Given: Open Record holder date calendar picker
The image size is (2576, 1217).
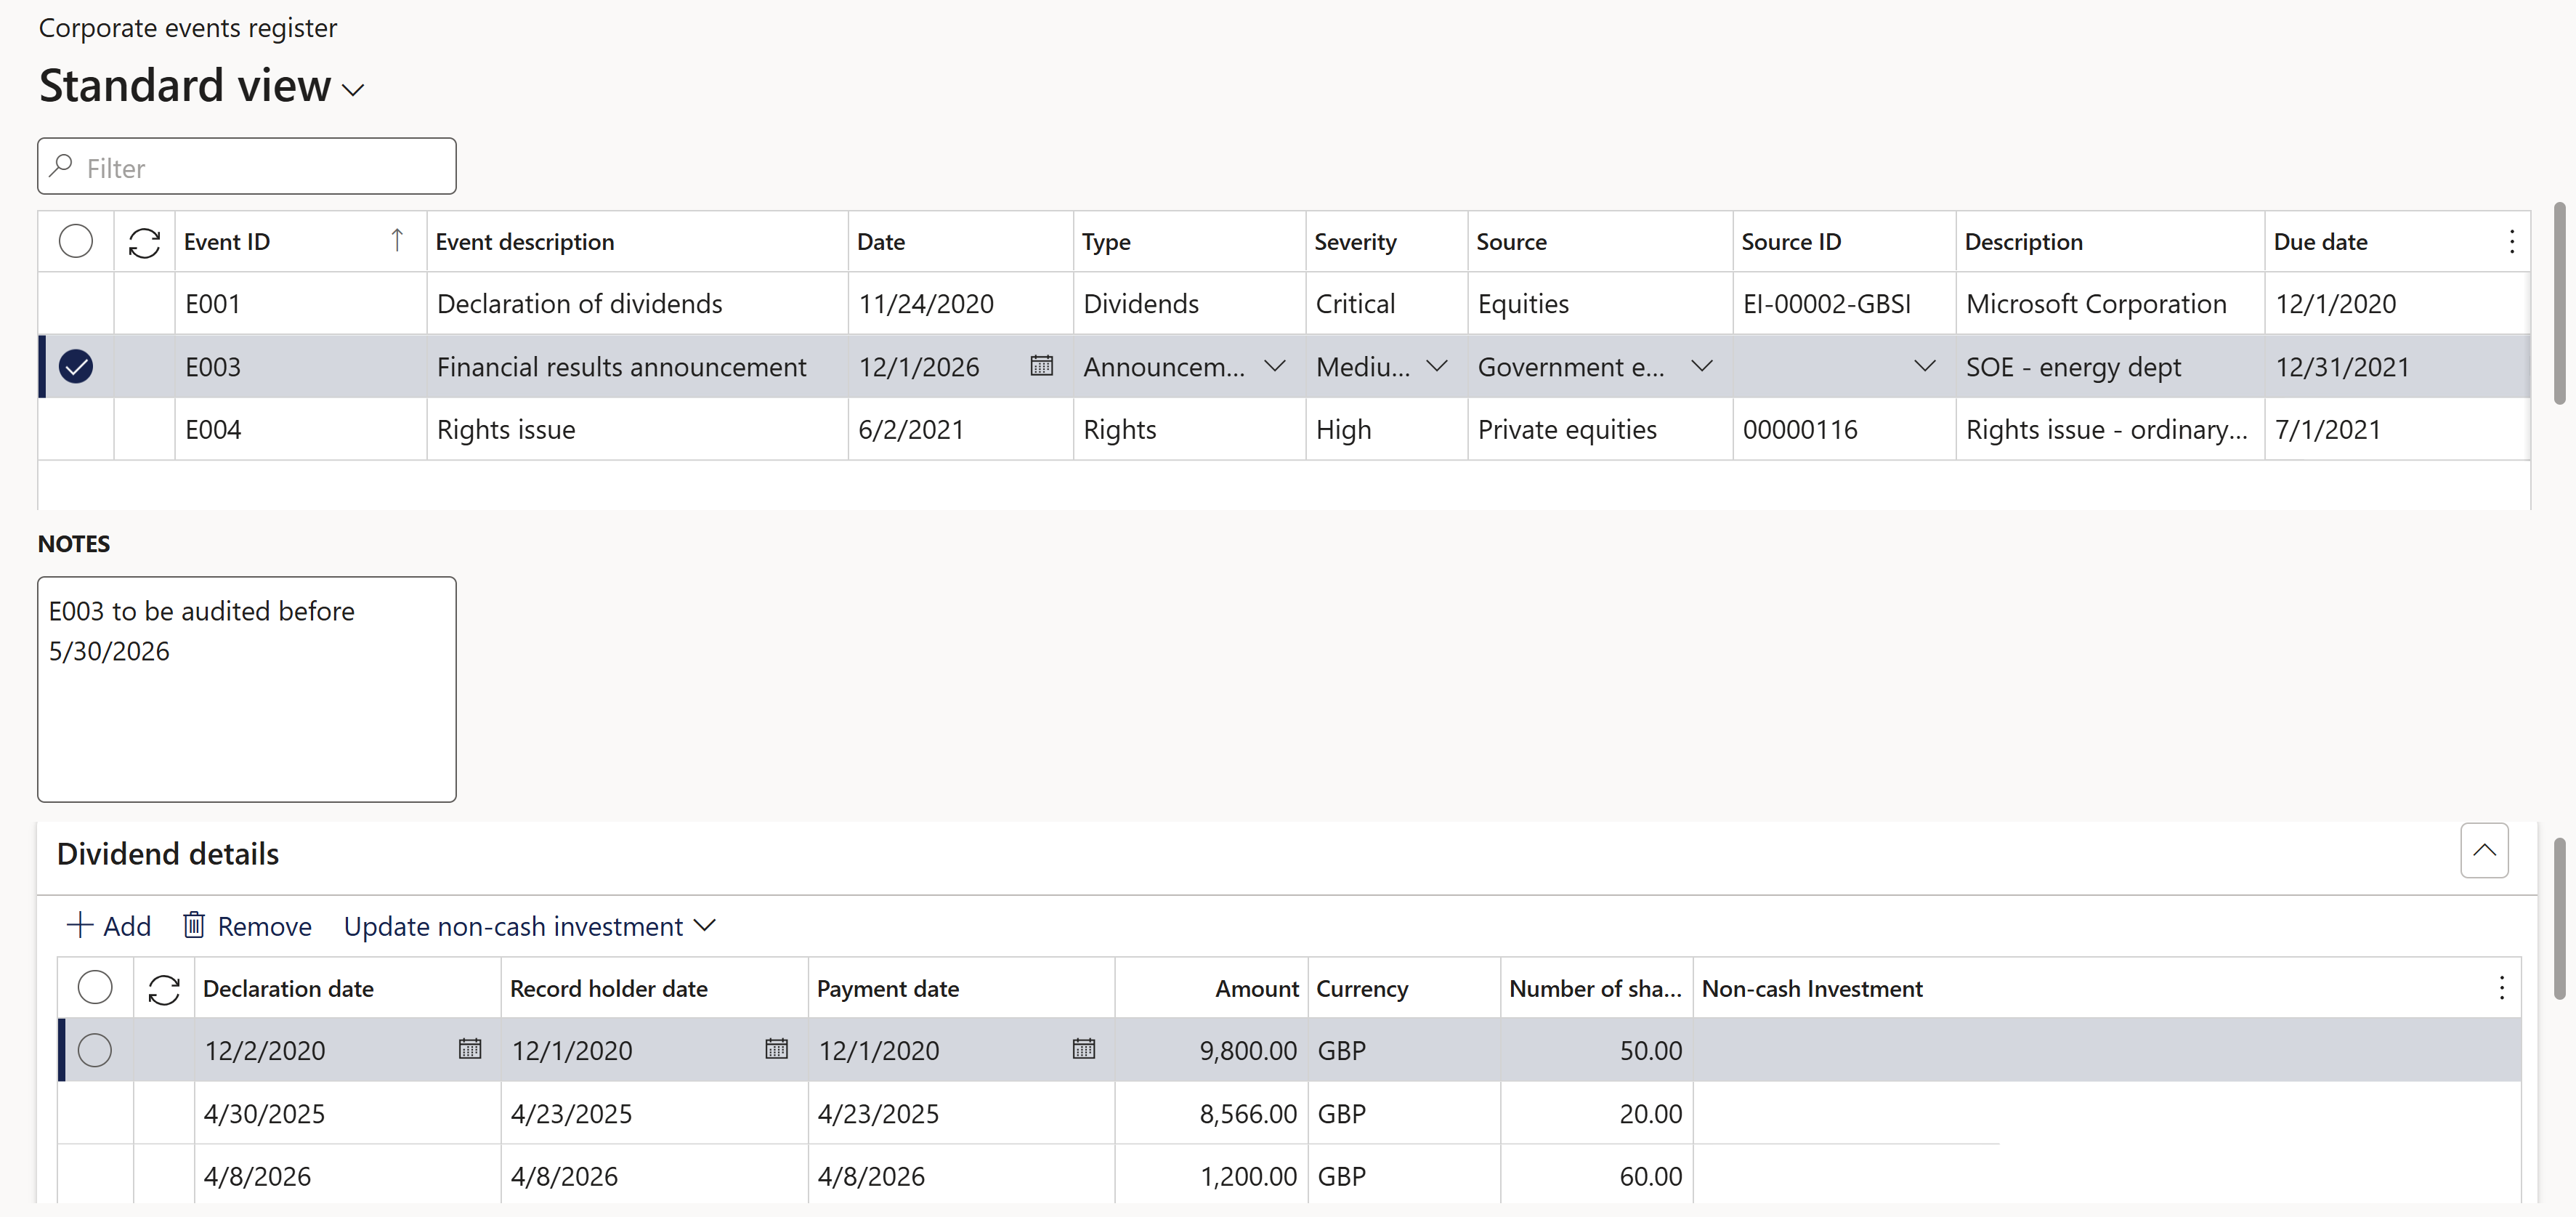Looking at the screenshot, I should [776, 1049].
